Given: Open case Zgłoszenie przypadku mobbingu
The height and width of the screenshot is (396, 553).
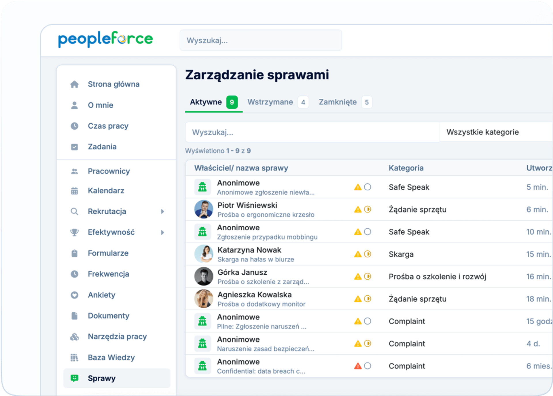Looking at the screenshot, I should (x=267, y=237).
